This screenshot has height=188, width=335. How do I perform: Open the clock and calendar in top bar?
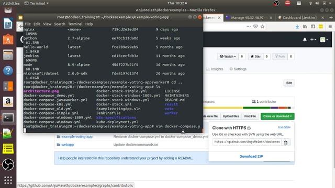[177, 3]
